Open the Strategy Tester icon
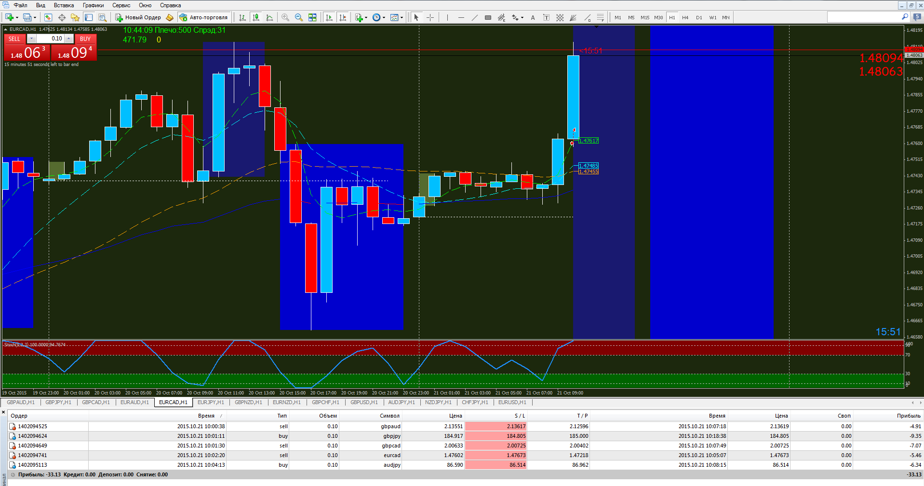This screenshot has width=924, height=486. point(102,17)
